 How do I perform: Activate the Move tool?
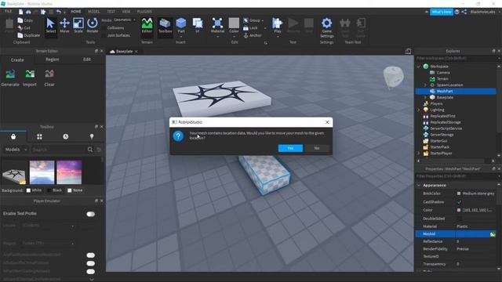64,26
